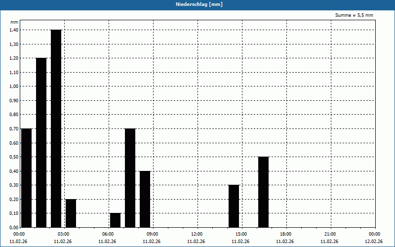Click the Niederschlag [mm] title bar
The height and width of the screenshot is (247, 395).
(197, 4)
